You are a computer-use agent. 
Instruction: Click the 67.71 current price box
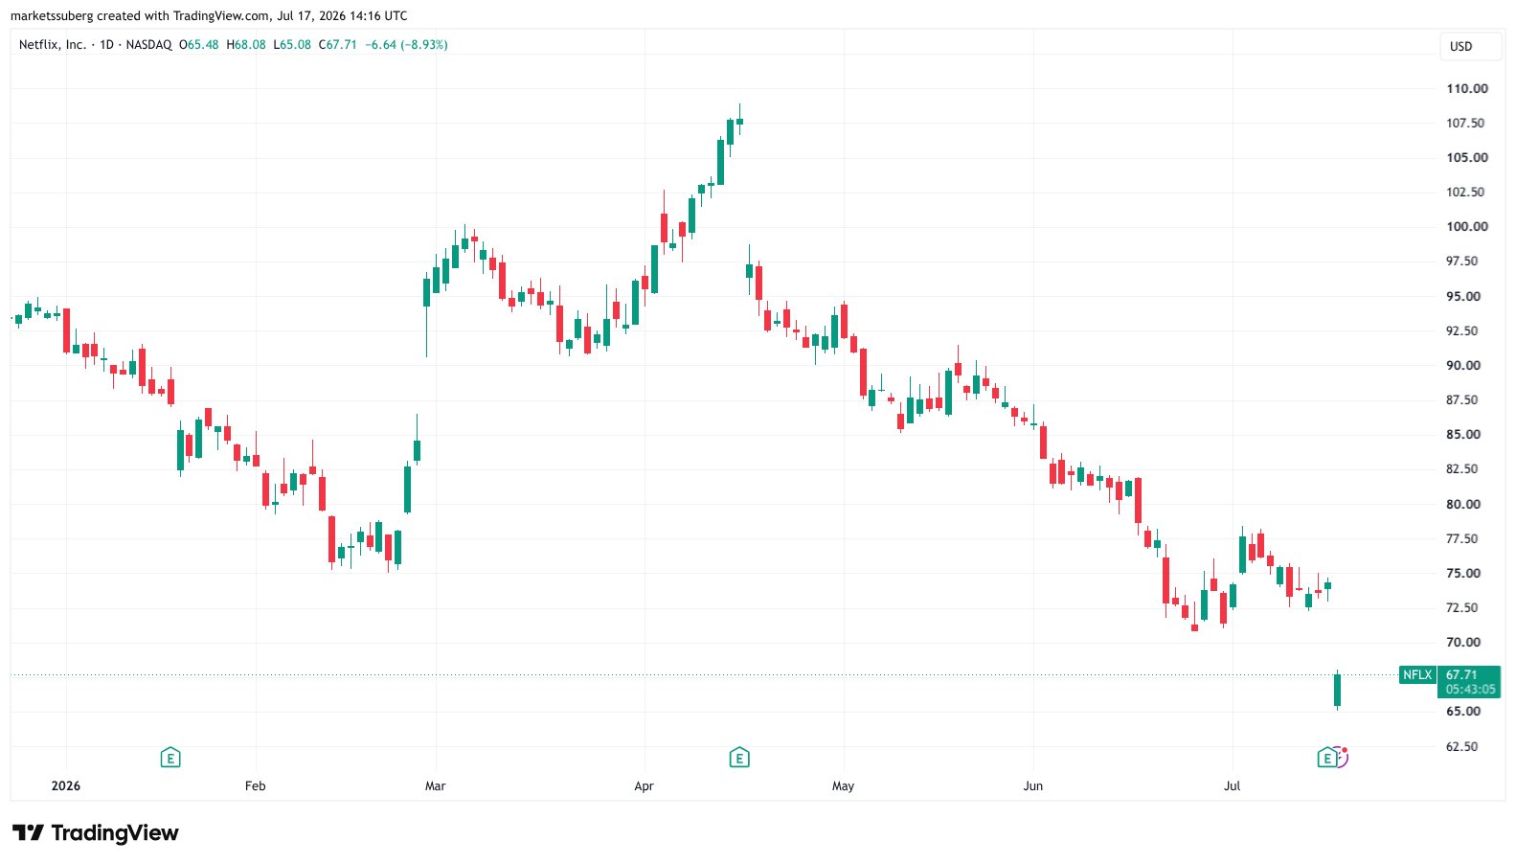pyautogui.click(x=1469, y=682)
